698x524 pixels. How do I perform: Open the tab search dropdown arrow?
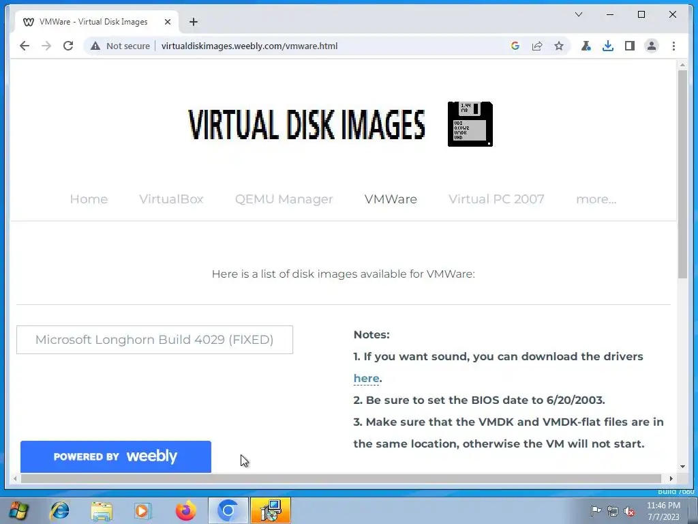[x=579, y=15]
